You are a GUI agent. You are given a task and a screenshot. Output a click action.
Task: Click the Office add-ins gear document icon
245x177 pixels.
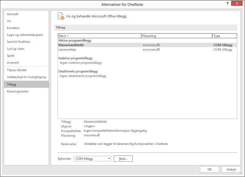click(x=61, y=16)
